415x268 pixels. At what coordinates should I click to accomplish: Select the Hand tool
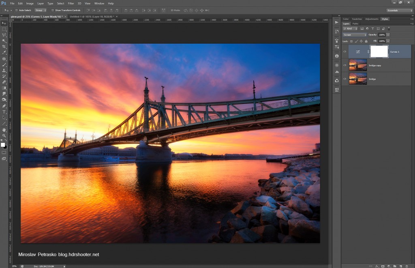click(x=4, y=129)
